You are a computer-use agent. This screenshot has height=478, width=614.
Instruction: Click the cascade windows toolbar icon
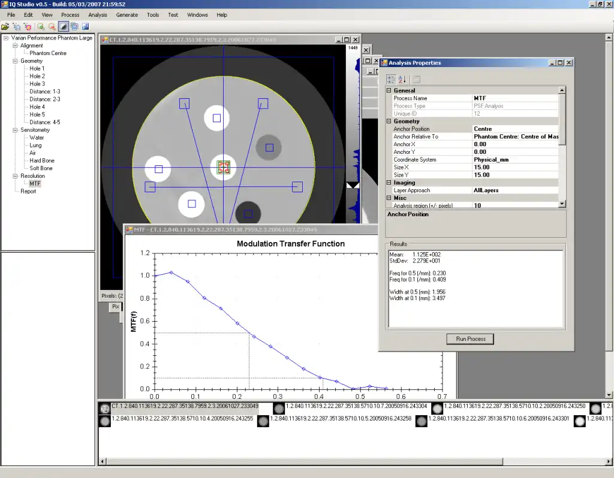pyautogui.click(x=74, y=26)
